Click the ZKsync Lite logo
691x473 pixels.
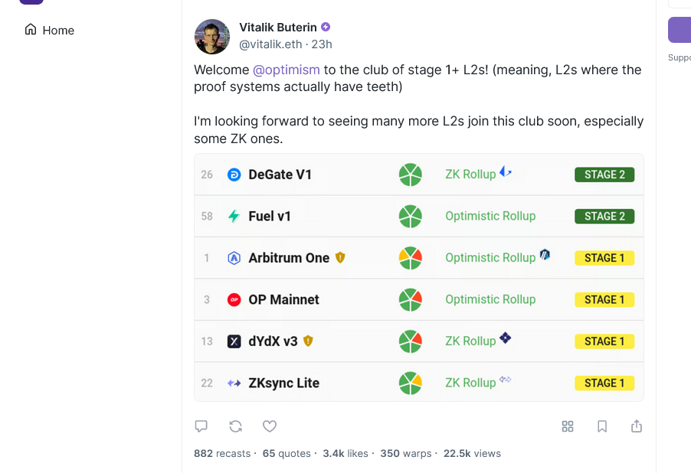[234, 383]
